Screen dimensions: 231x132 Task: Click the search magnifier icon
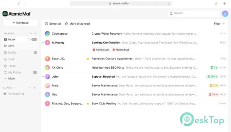171,14
